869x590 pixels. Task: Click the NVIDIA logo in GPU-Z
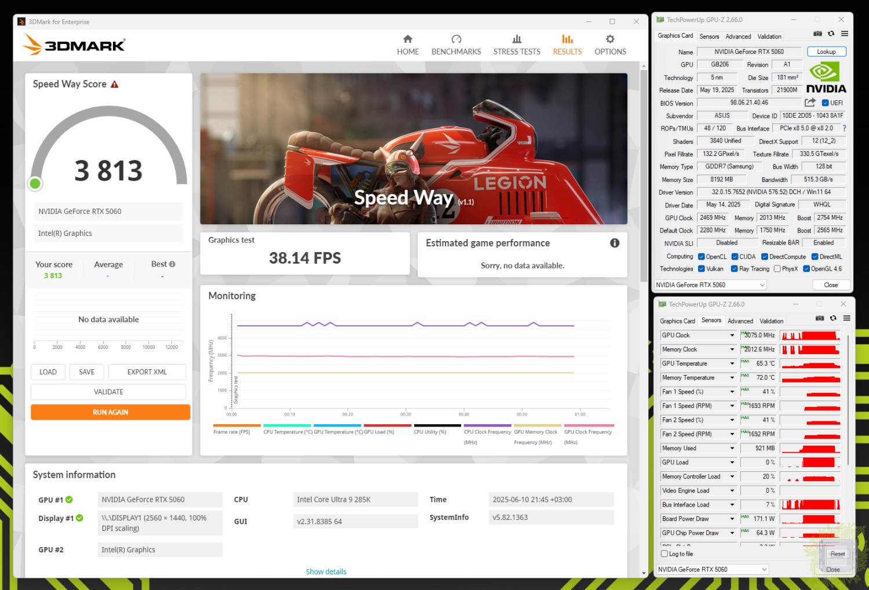pyautogui.click(x=826, y=77)
